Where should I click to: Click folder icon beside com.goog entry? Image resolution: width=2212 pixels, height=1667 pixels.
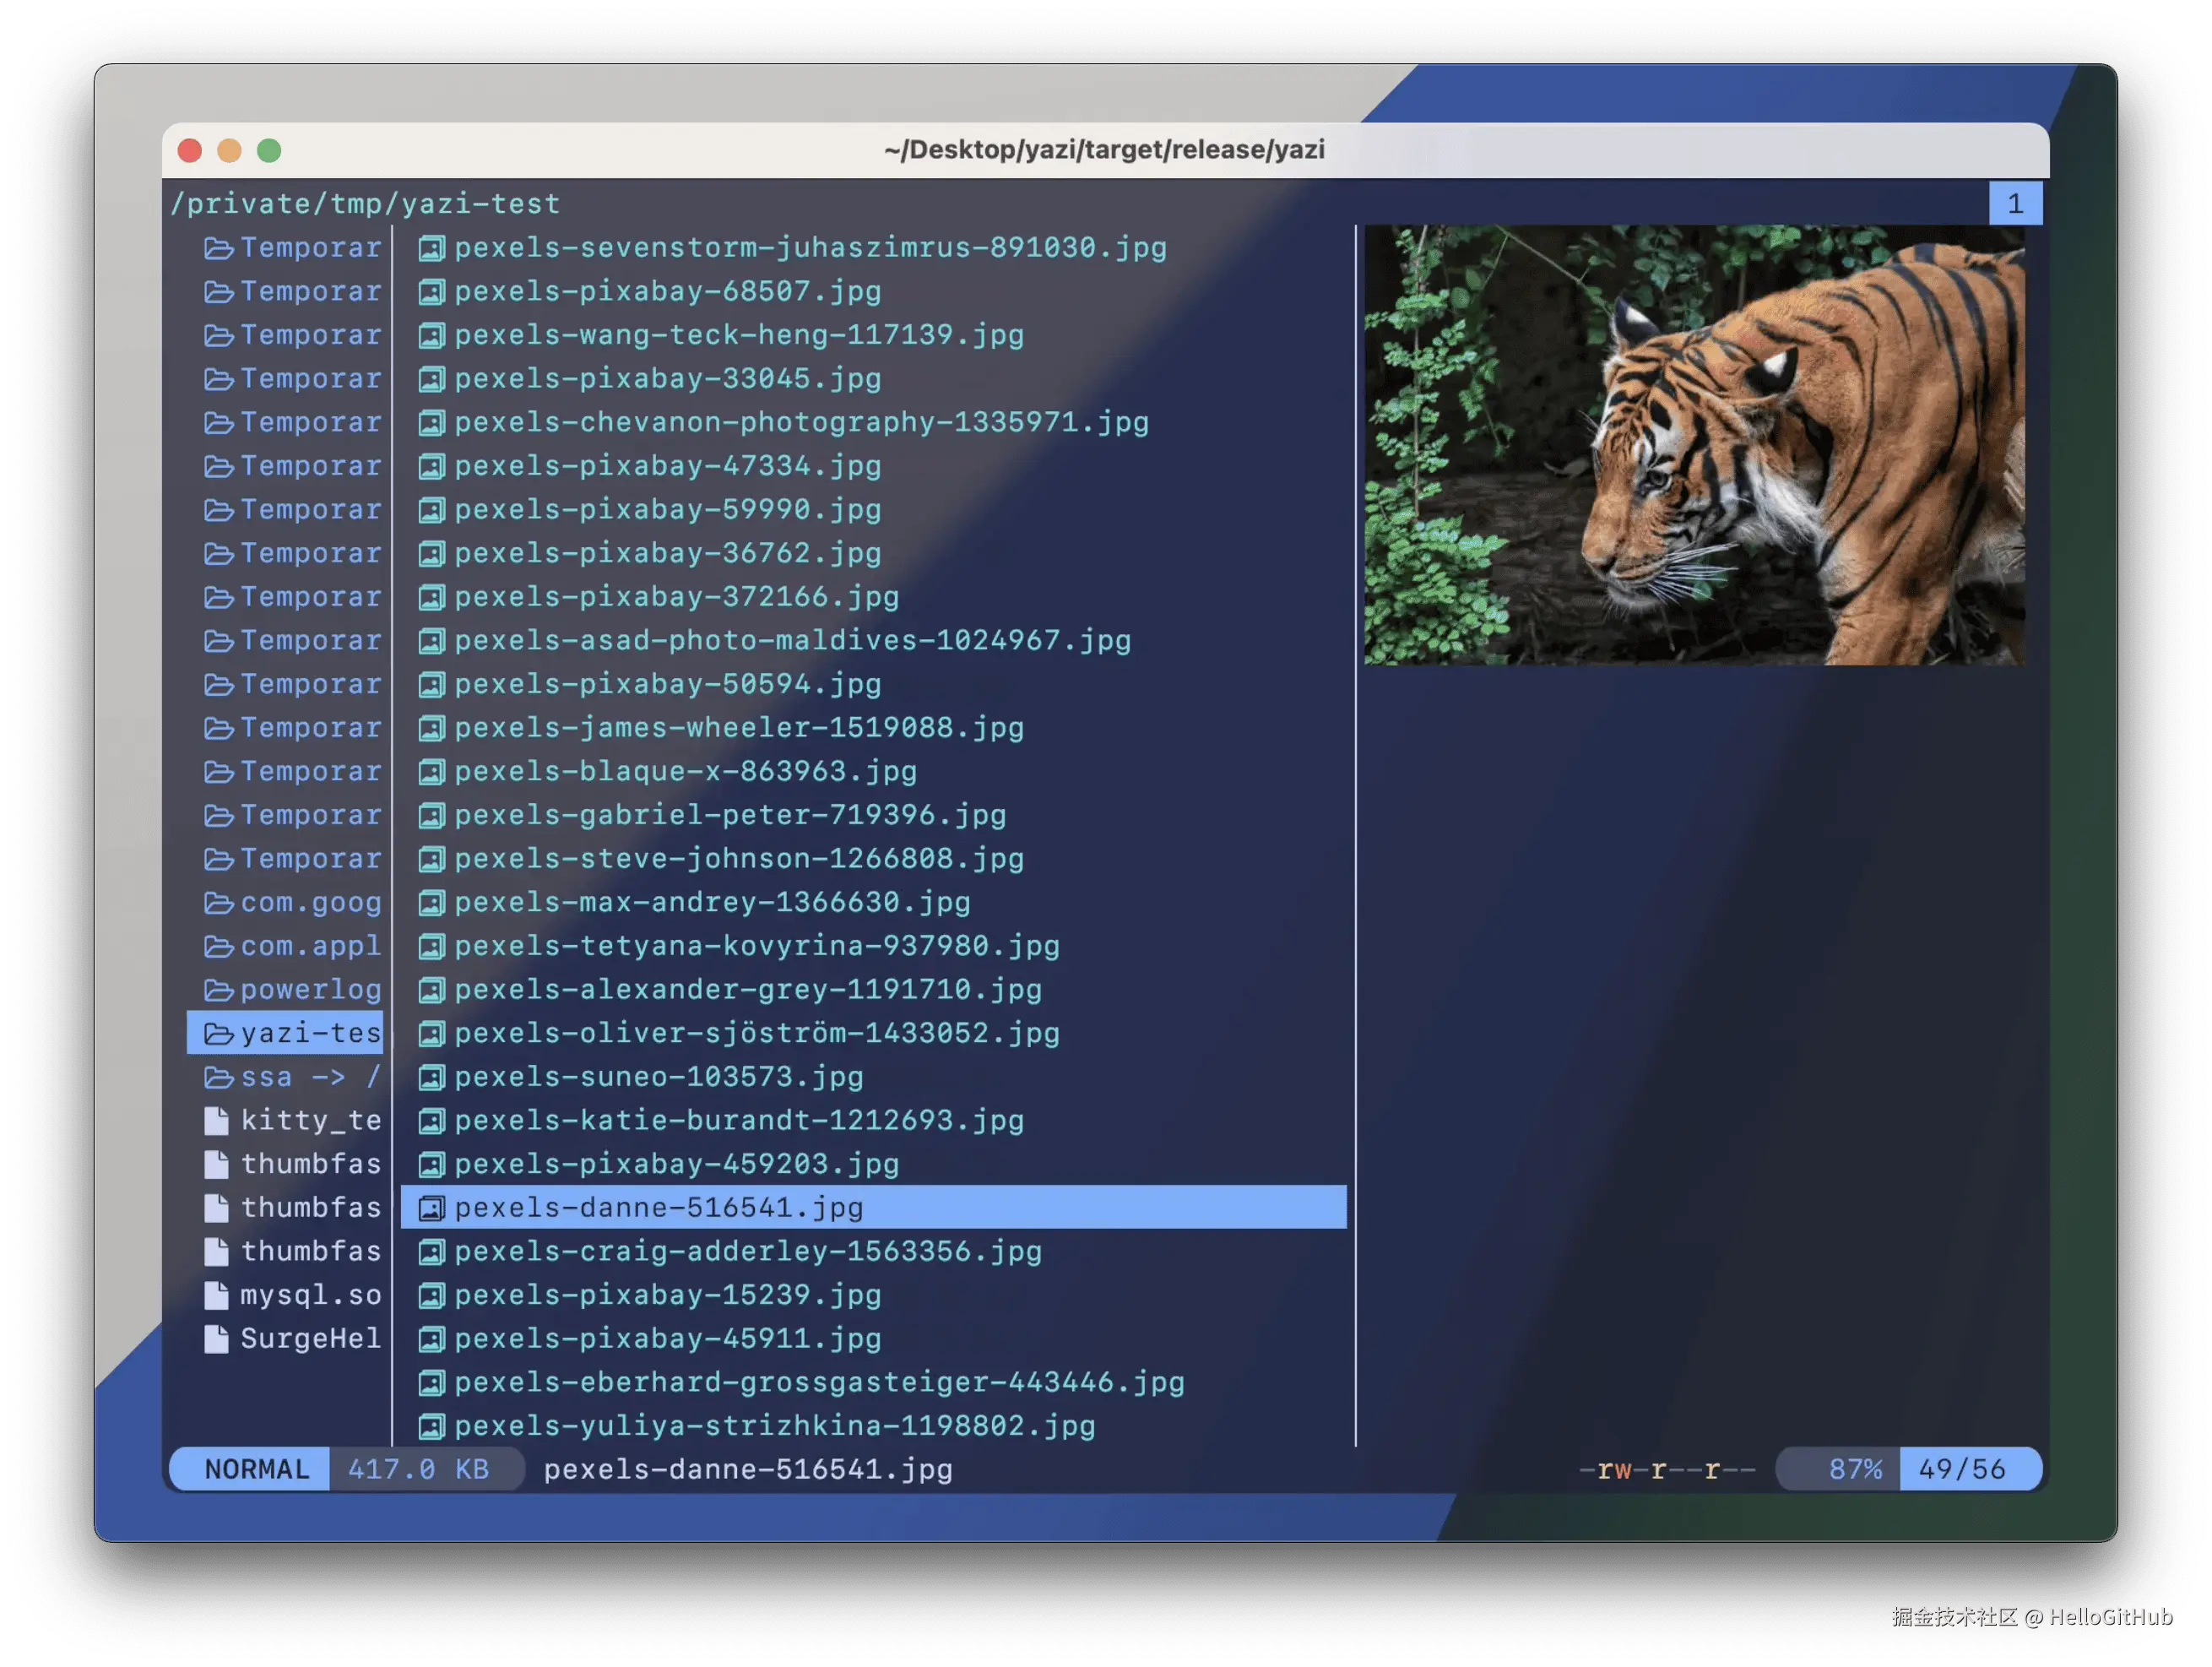218,903
